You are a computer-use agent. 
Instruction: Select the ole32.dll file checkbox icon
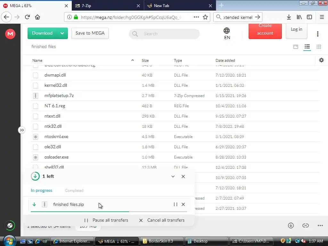tap(36, 147)
